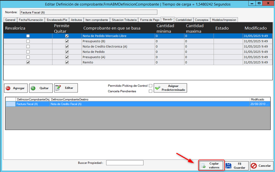Click the red Agregar icon button

point(16,88)
